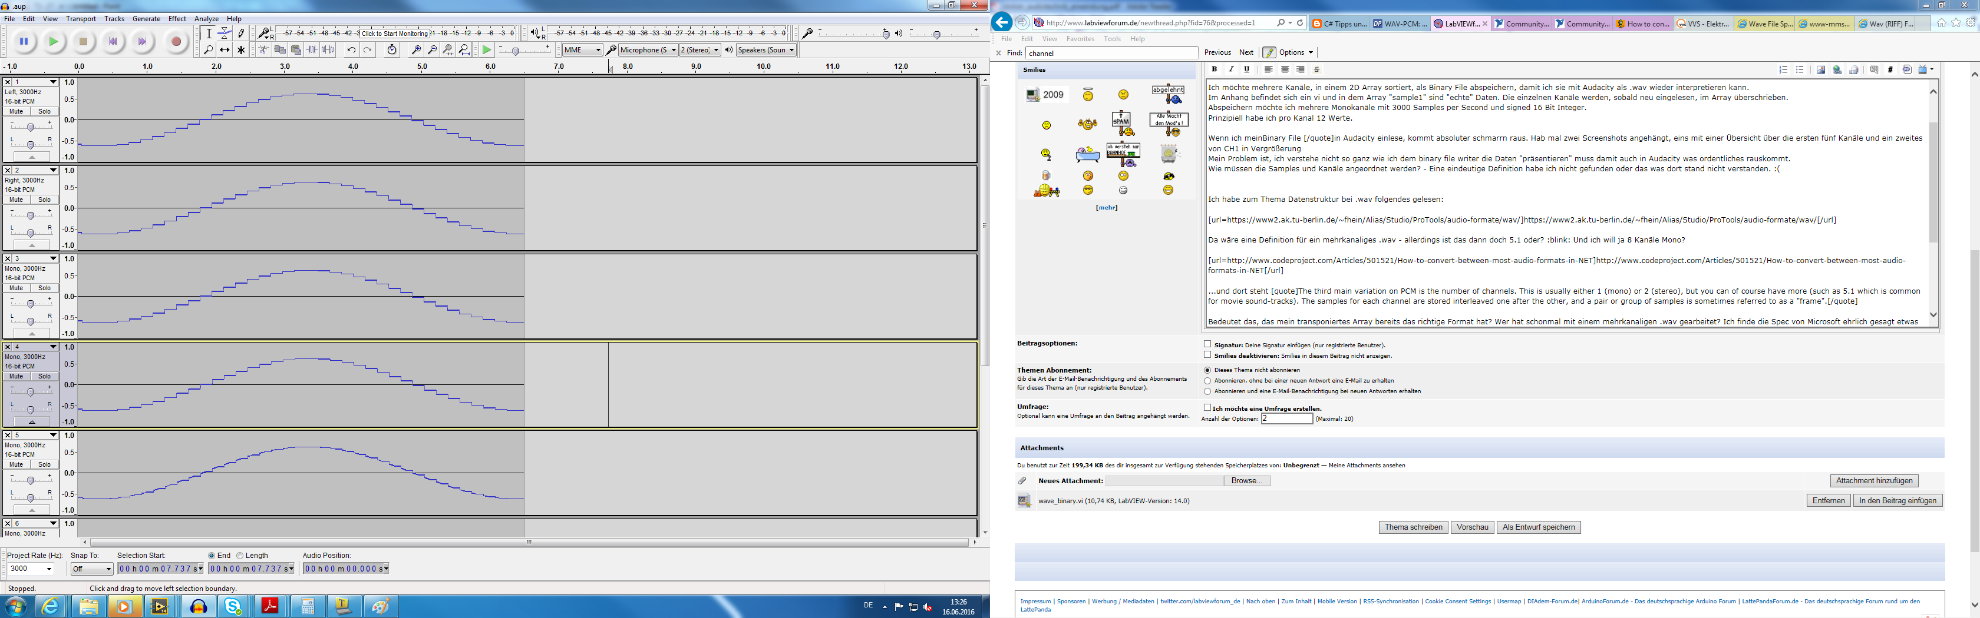Viewport: 1980px width, 618px height.
Task: Click the Redo arrow in Audacity
Action: (x=367, y=50)
